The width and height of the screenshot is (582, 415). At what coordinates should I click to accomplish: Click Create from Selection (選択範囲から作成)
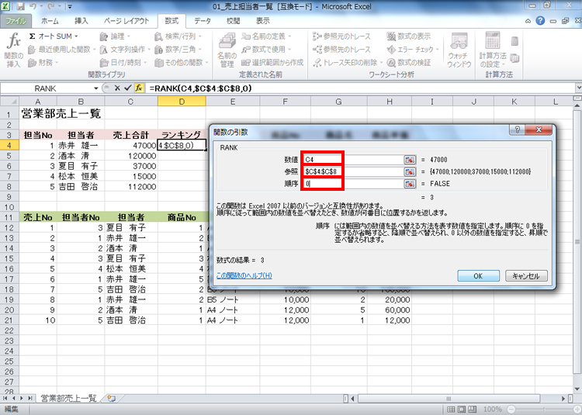coord(272,62)
